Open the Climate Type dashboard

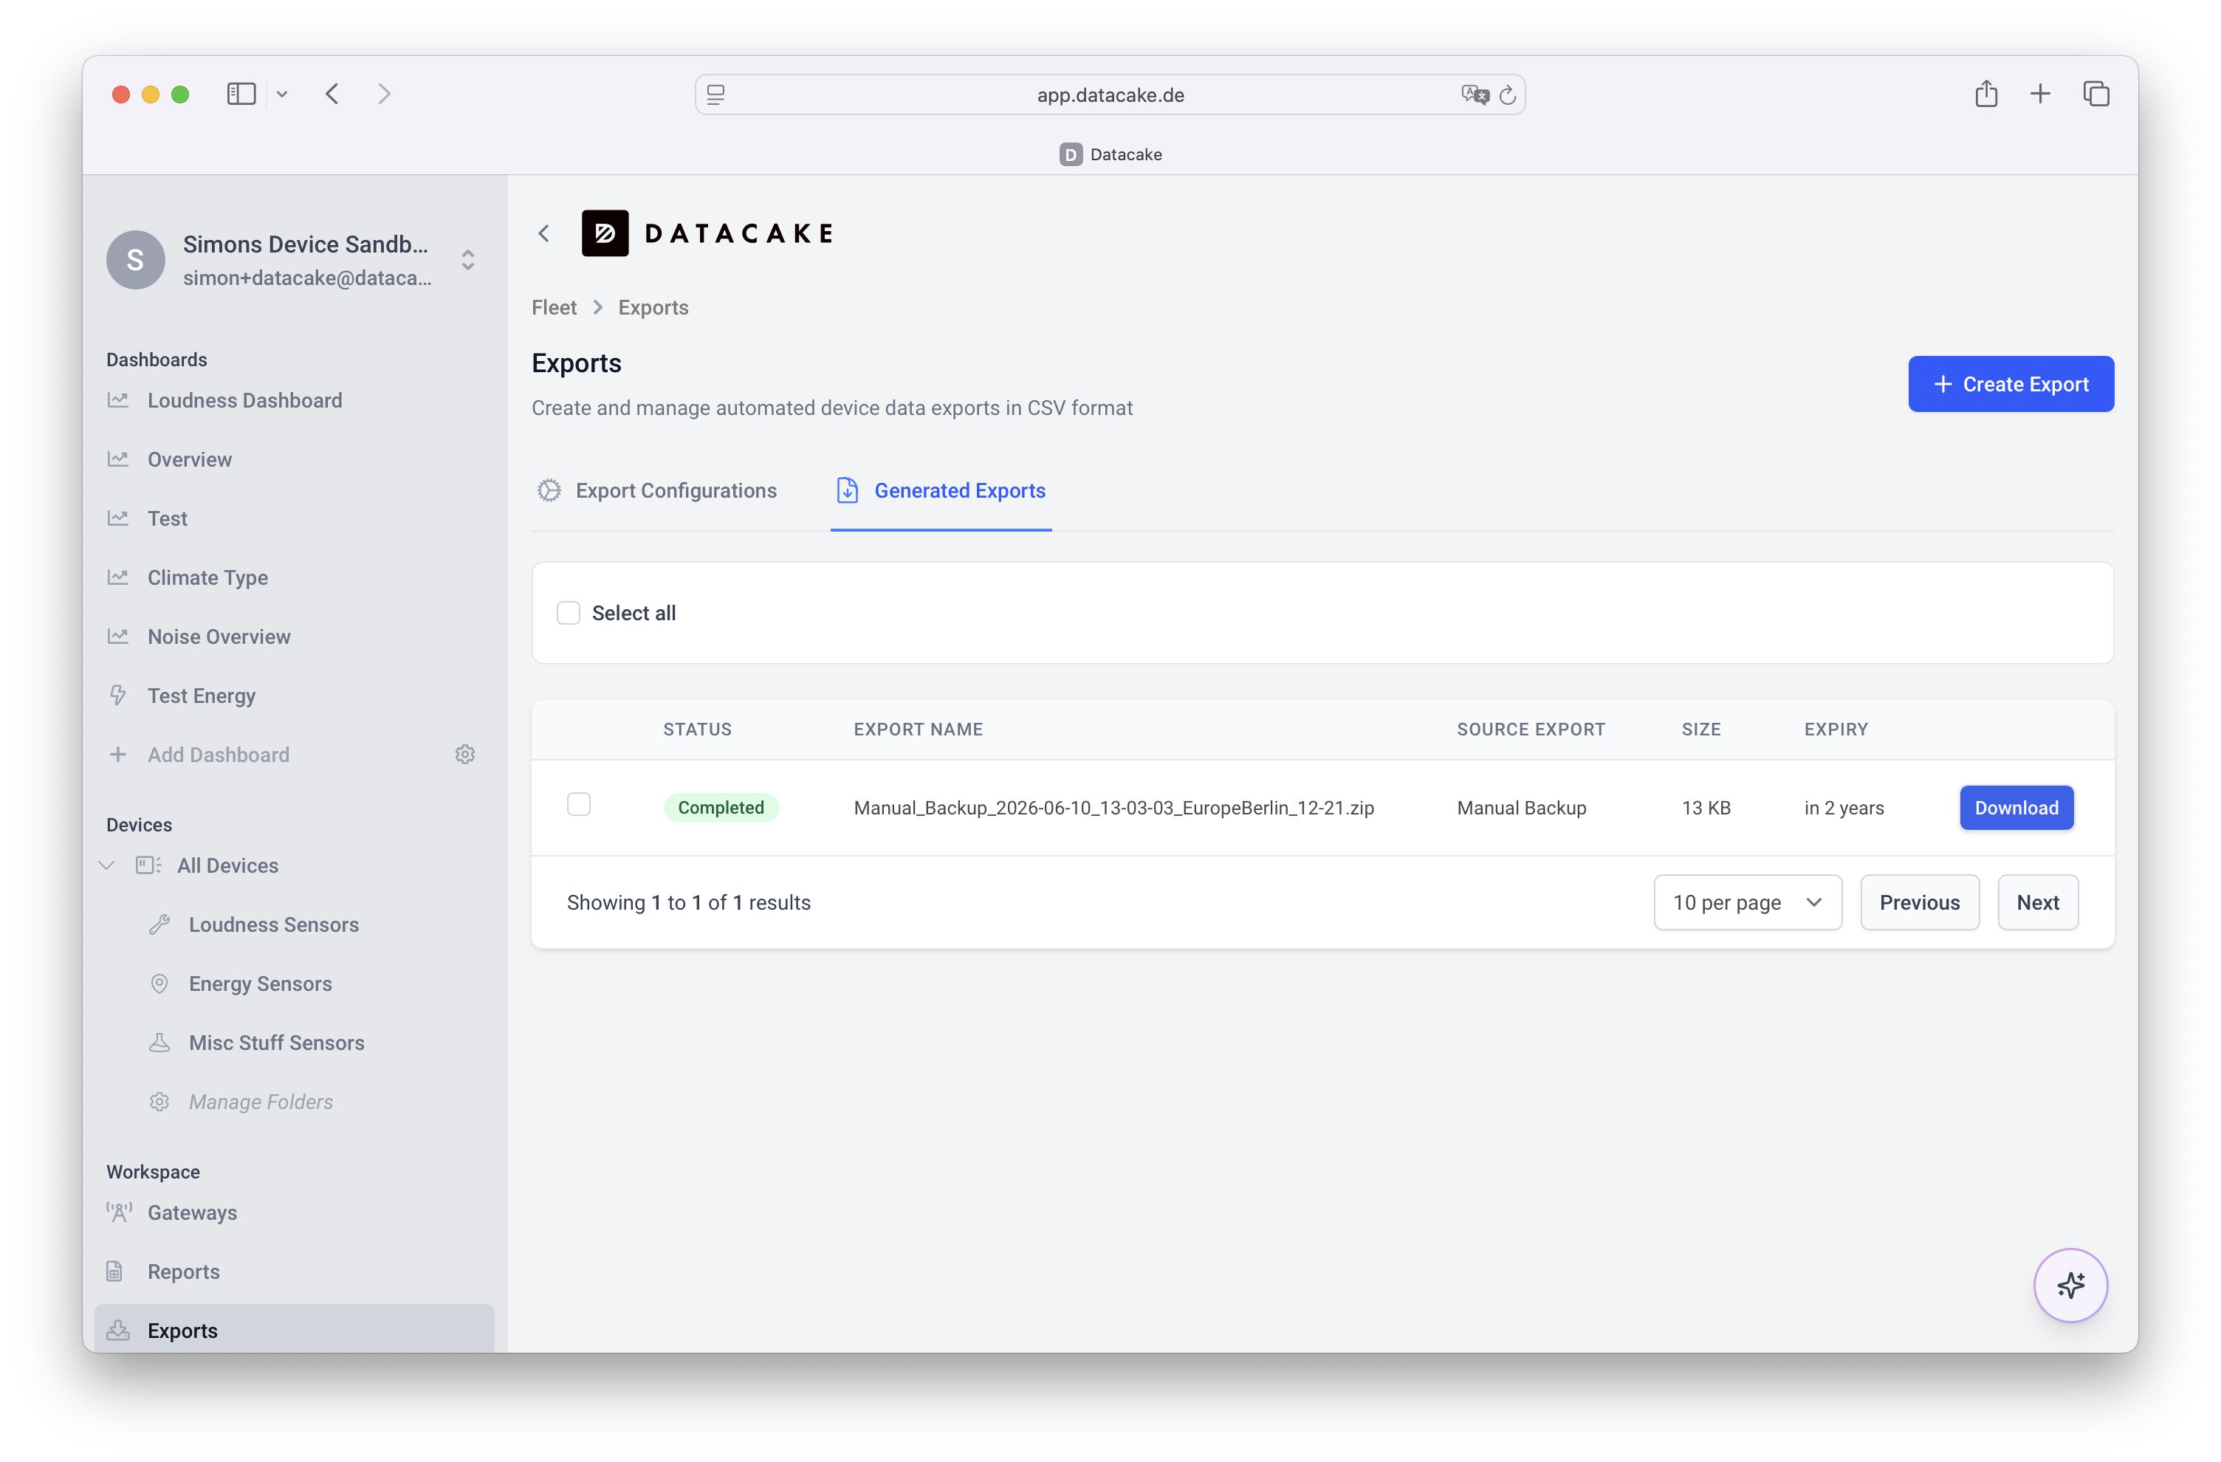[207, 577]
